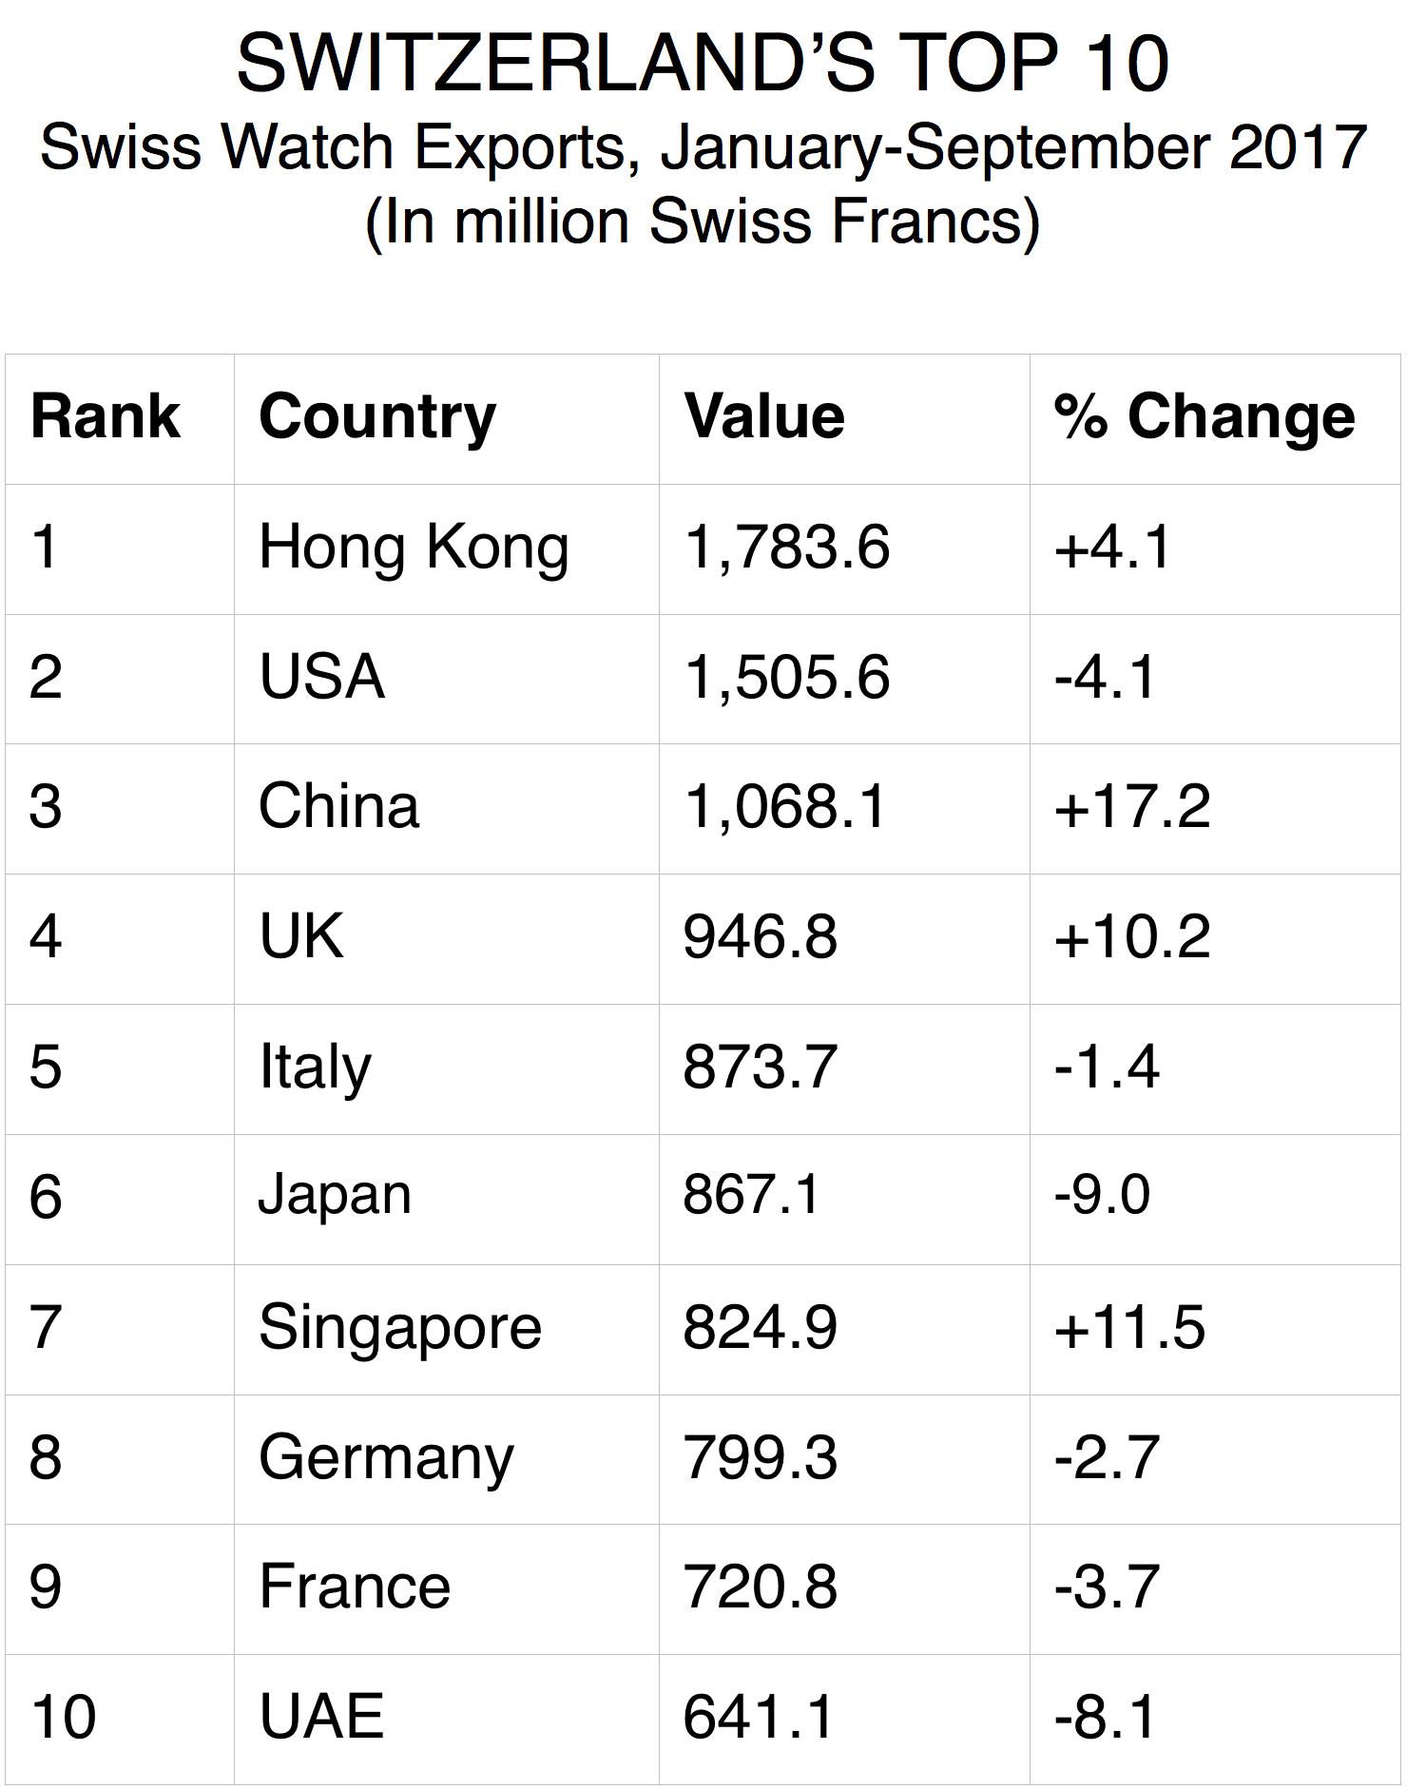Click the SWITZERLAND'S TOP 10 title
The width and height of the screenshot is (1407, 1789).
pyautogui.click(x=703, y=64)
